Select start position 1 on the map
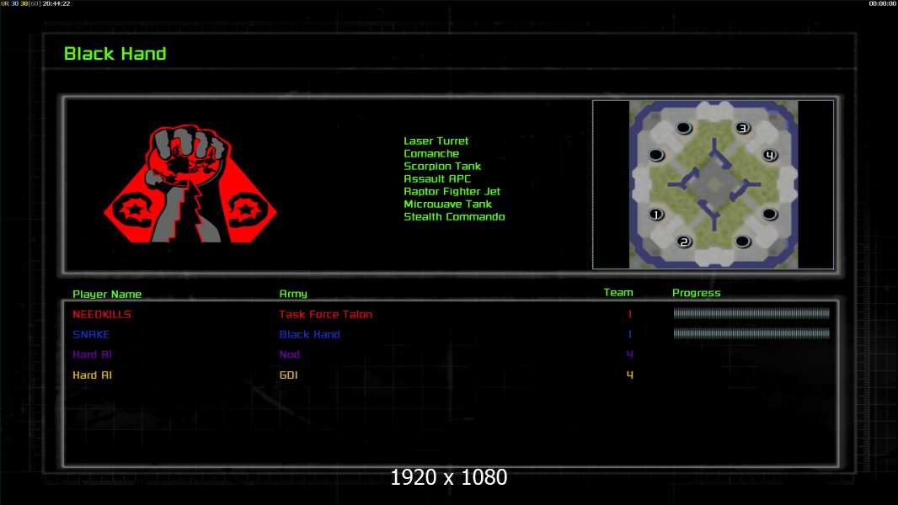This screenshot has width=898, height=505. coord(656,215)
